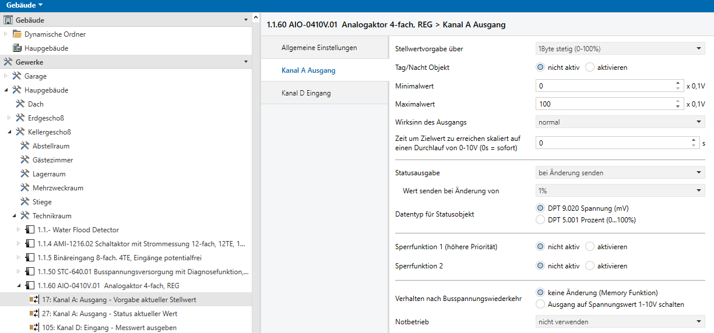Image resolution: width=714 pixels, height=333 pixels.
Task: Click the Dynamische Ordner folder icon
Action: (17, 34)
